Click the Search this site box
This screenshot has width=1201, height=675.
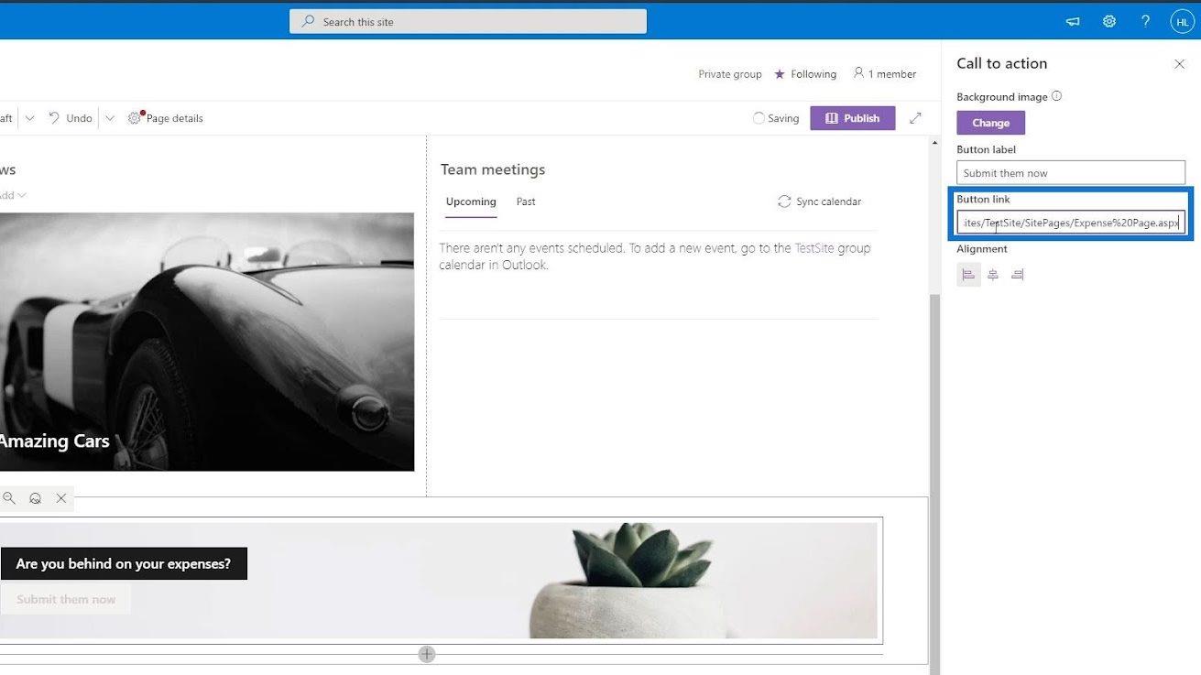(468, 21)
